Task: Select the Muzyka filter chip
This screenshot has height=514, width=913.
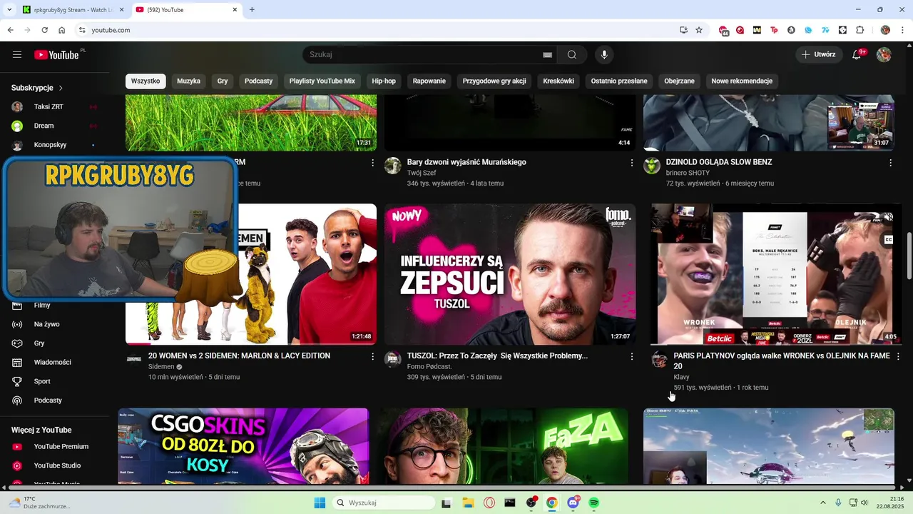Action: coord(188,81)
